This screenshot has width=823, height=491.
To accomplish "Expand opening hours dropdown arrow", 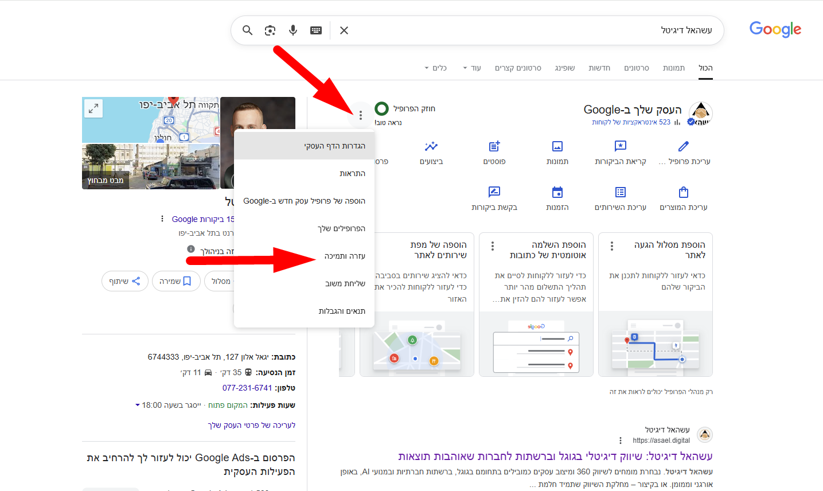I will (x=138, y=405).
